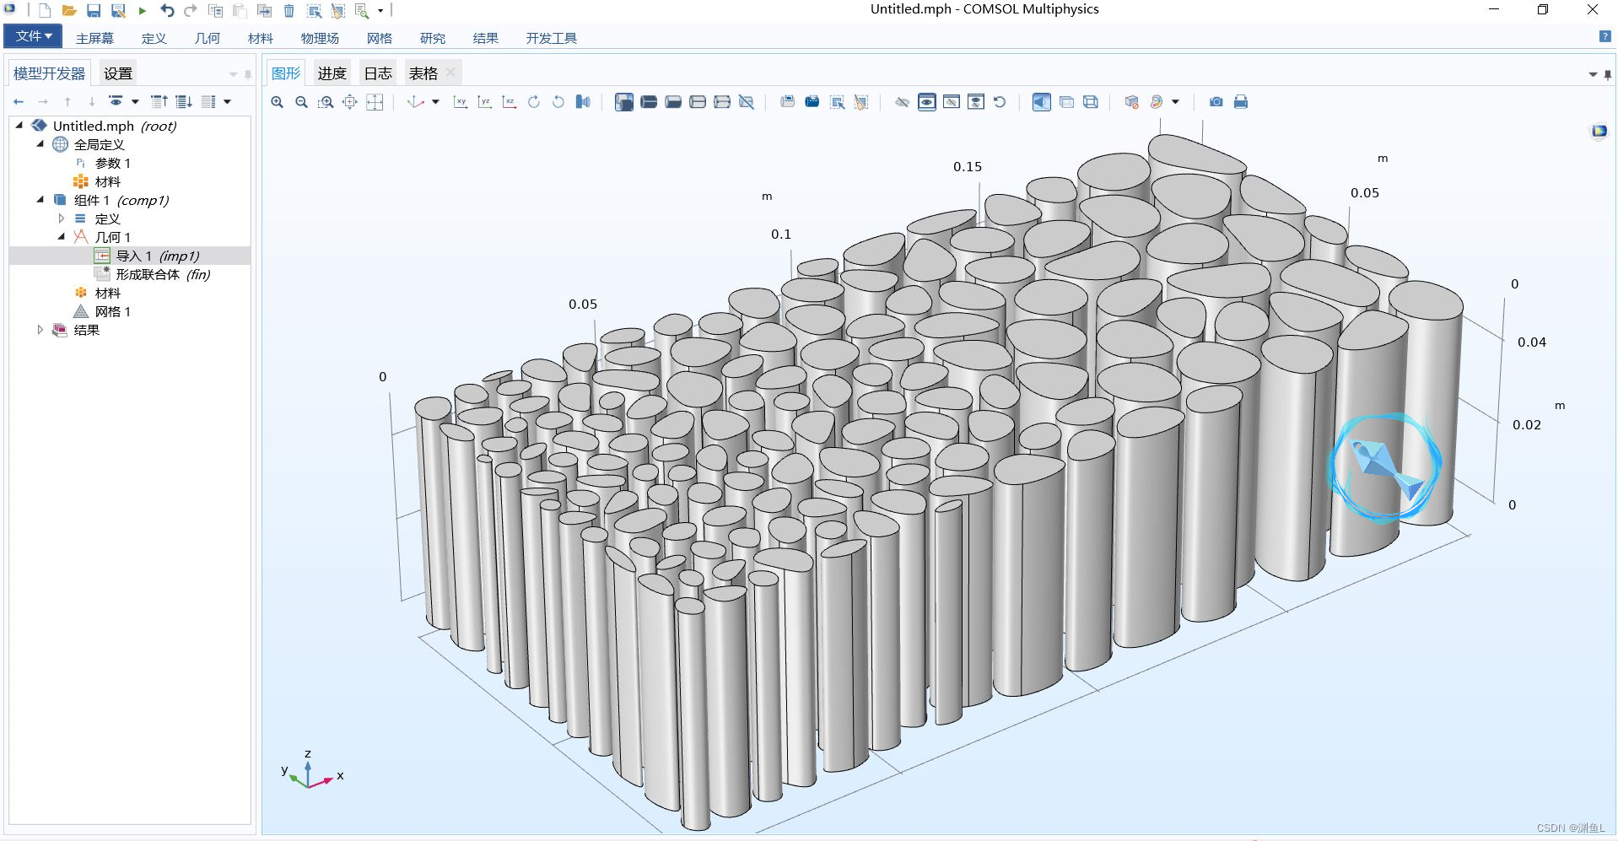Toggle scene light in the graphics window
1618x841 pixels.
[x=1041, y=101]
